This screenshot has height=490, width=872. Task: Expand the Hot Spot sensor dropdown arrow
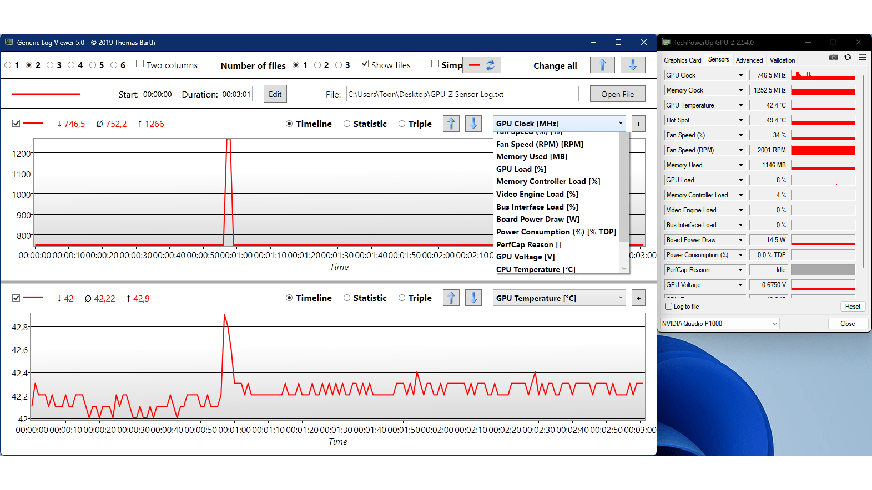pos(740,120)
